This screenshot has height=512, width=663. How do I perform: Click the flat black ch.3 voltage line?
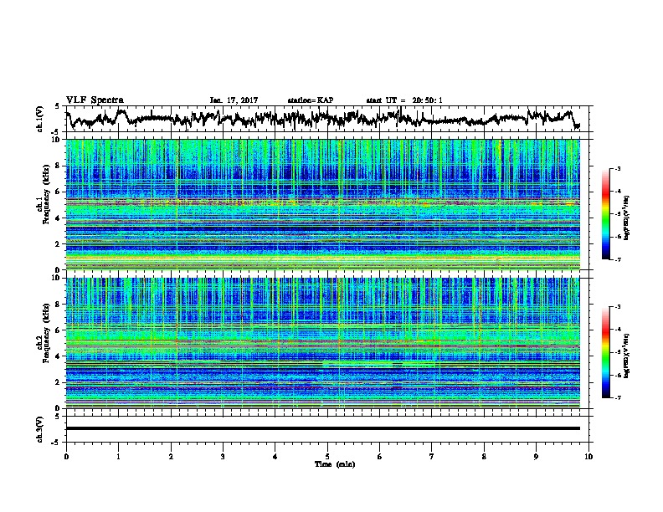(323, 428)
